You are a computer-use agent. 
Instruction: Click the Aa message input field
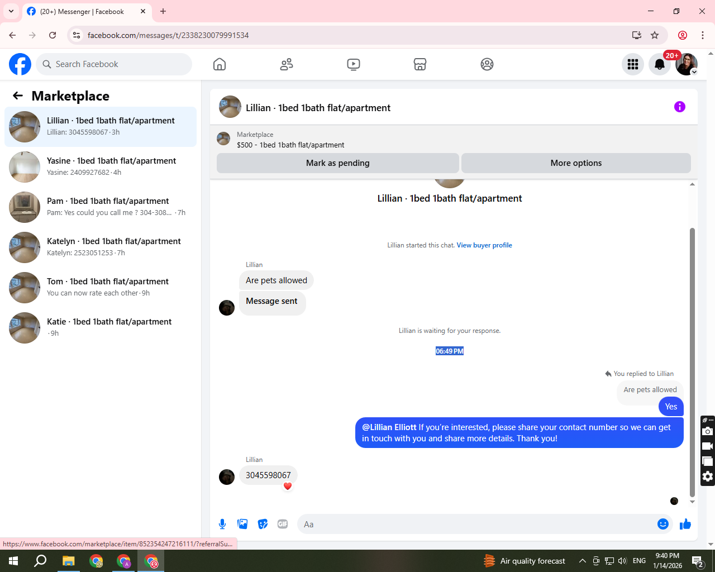point(478,524)
